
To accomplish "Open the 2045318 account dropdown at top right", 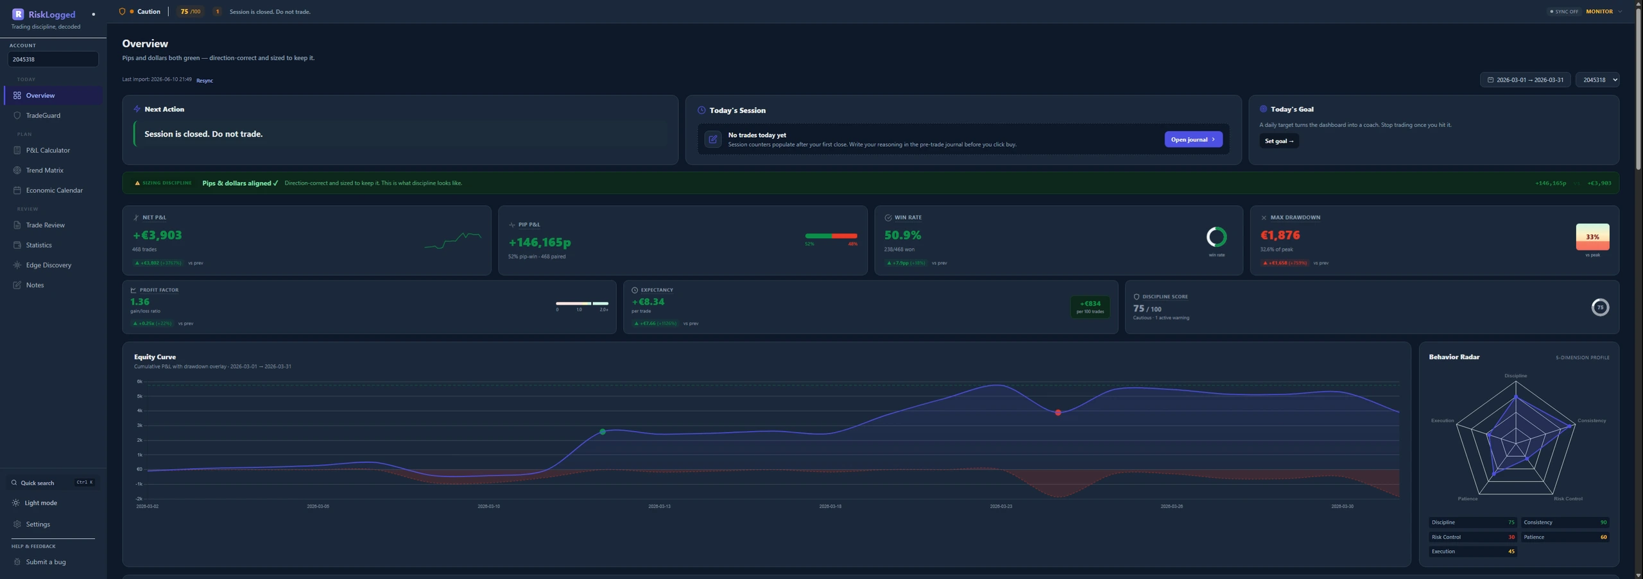I will 1597,80.
